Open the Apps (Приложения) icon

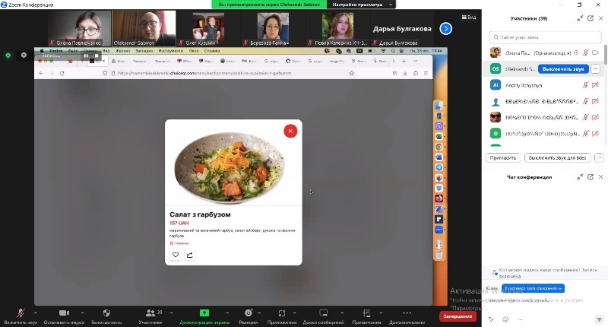(x=282, y=313)
